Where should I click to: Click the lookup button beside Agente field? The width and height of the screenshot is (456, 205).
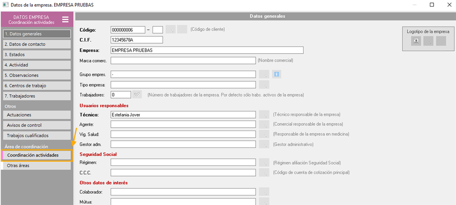[264, 125]
